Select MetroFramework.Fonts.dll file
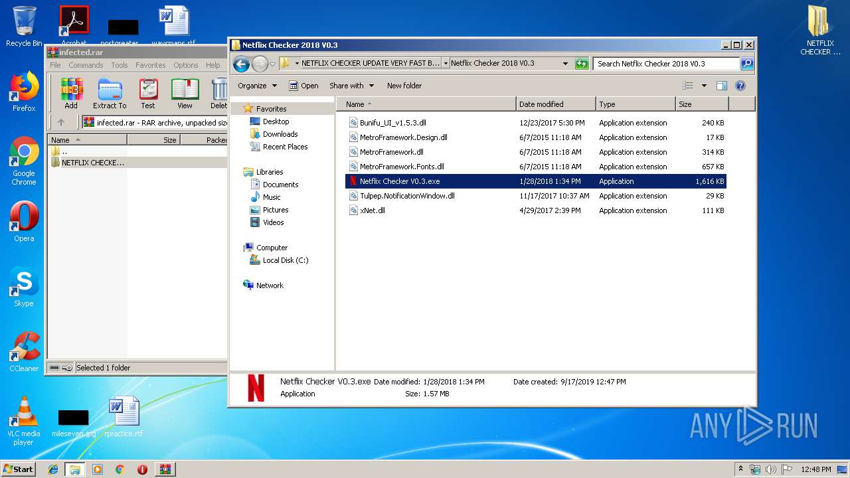 coord(536,167)
